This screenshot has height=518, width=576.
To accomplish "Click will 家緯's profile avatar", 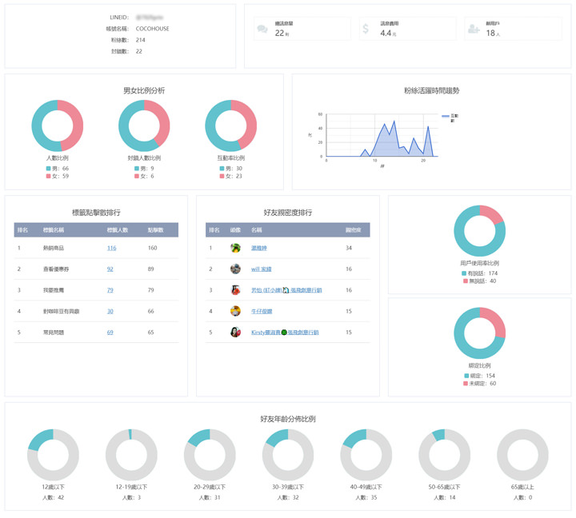I will [x=235, y=269].
